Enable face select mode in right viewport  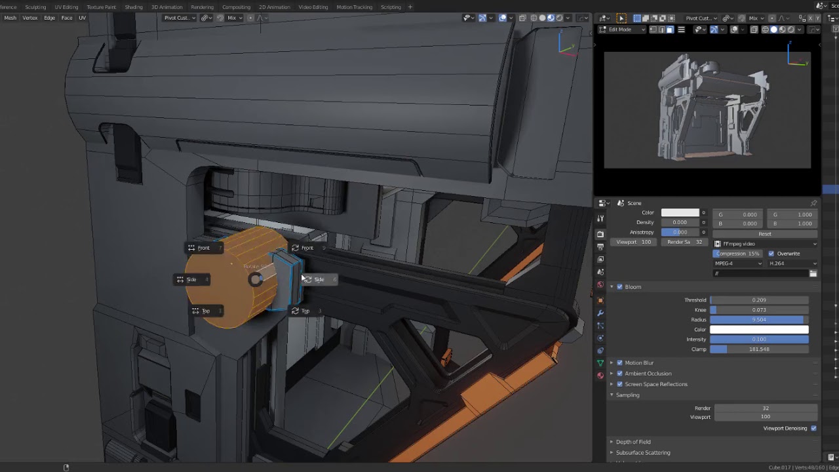669,29
